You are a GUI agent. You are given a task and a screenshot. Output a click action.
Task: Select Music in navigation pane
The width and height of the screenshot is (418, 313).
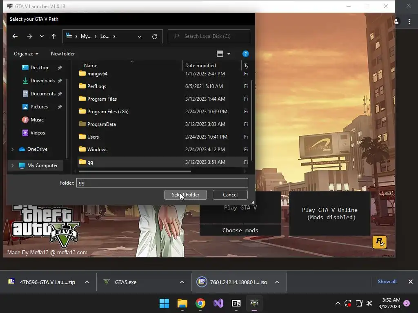pyautogui.click(x=37, y=120)
